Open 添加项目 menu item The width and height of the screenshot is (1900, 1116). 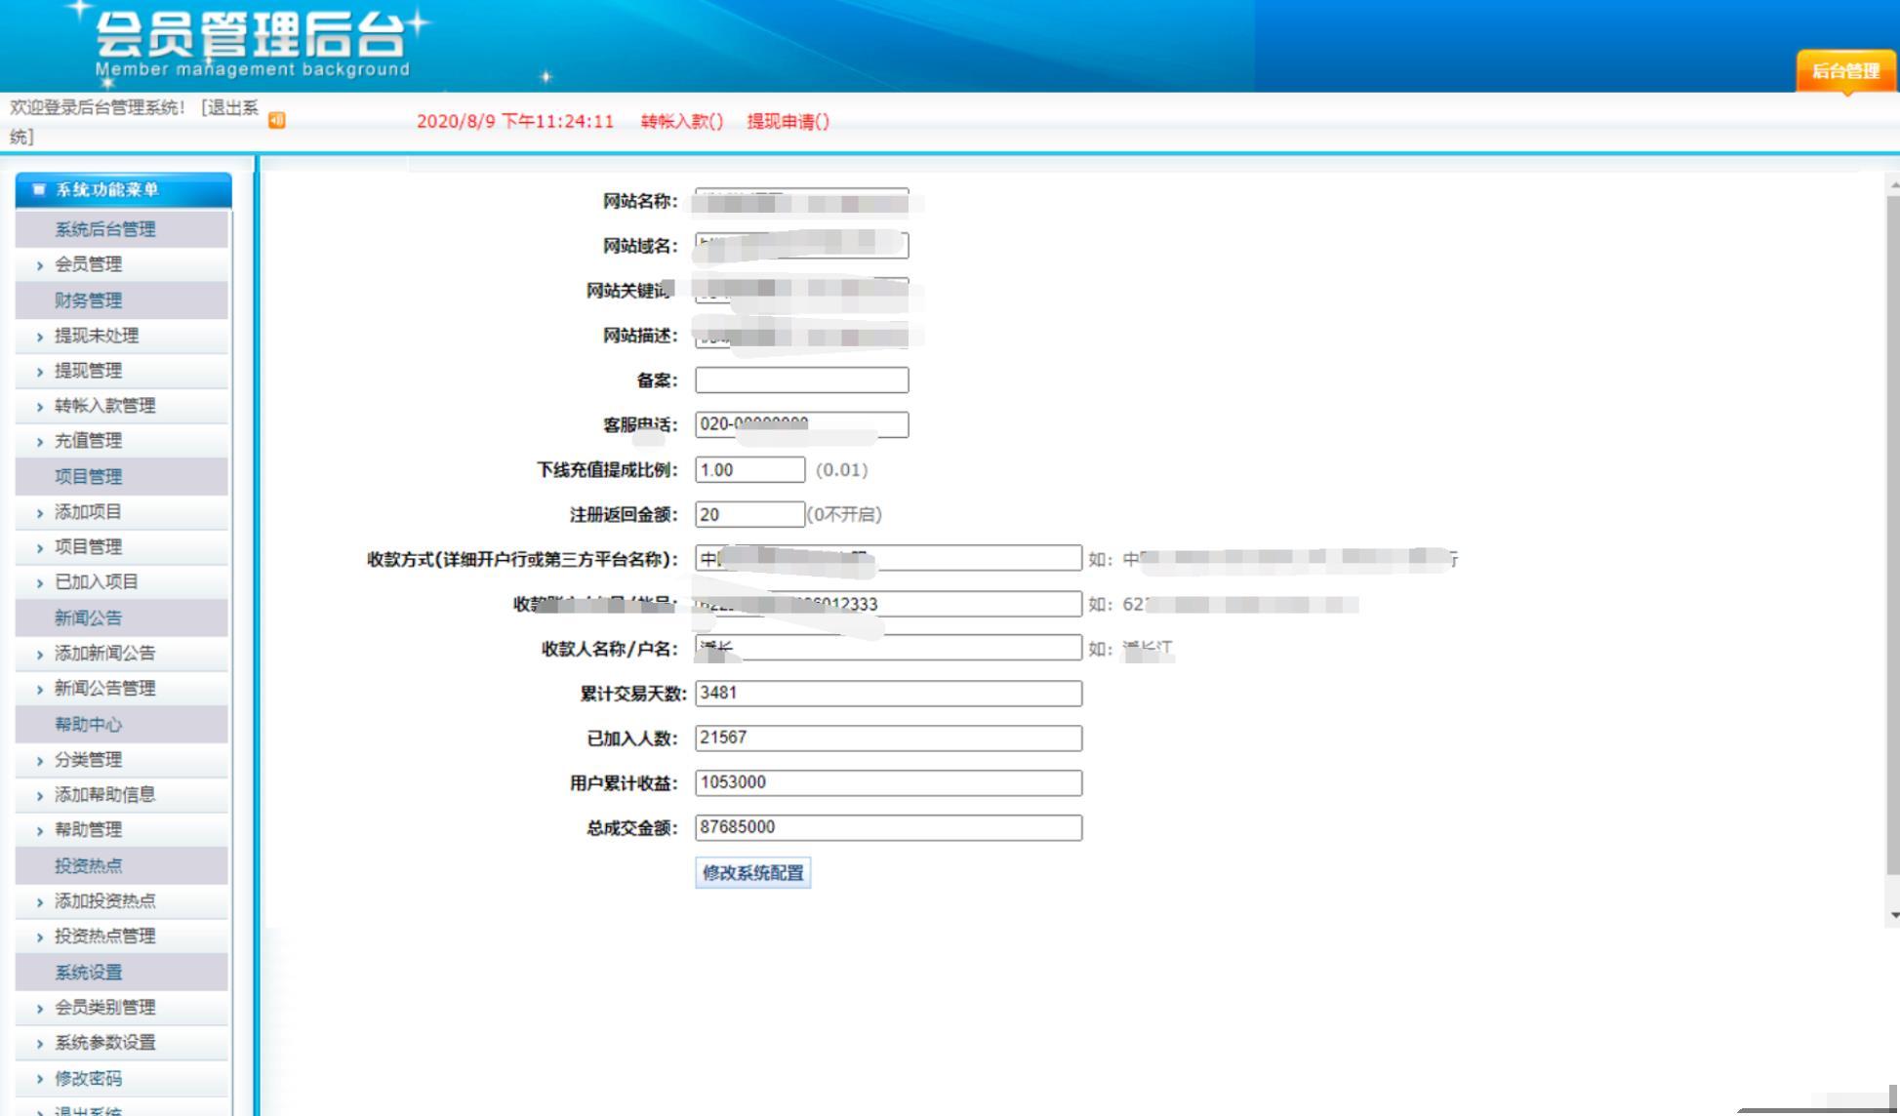pos(88,512)
